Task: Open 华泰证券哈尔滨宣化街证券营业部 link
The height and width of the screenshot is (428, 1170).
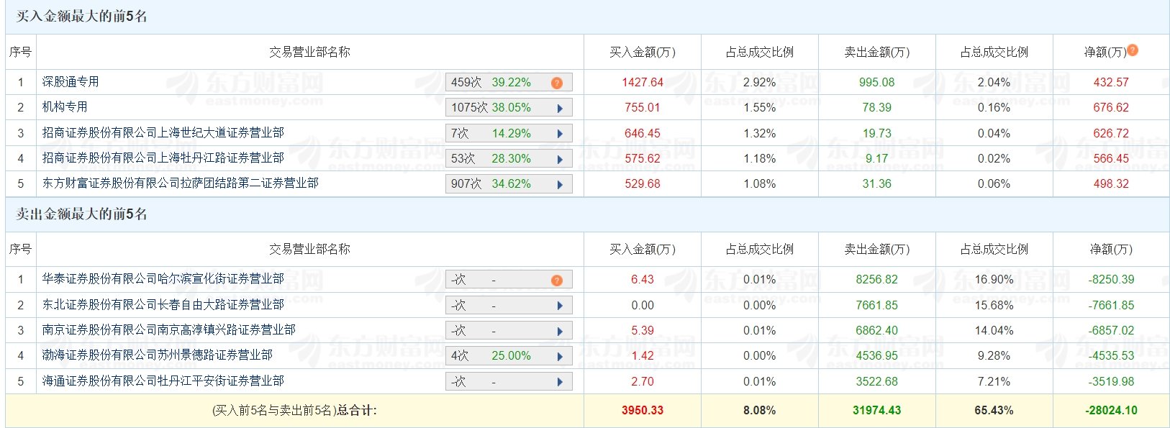Action: pyautogui.click(x=163, y=279)
